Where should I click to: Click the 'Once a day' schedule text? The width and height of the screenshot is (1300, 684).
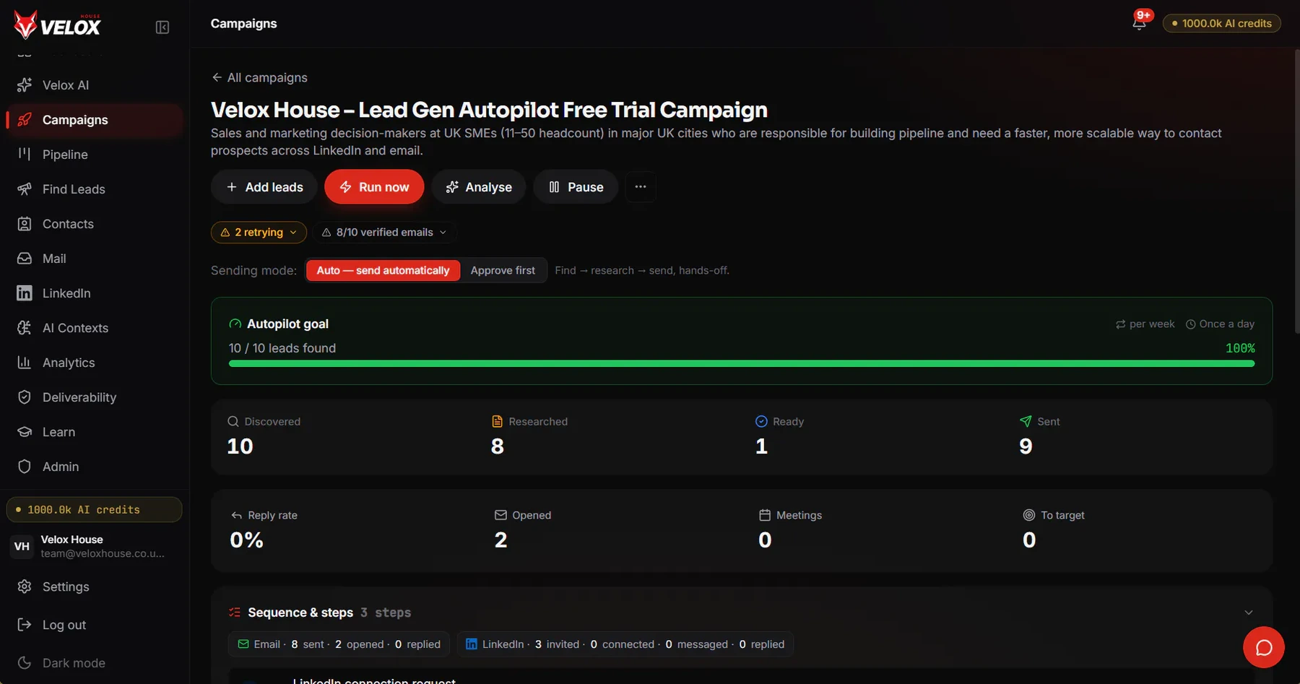[1226, 324]
